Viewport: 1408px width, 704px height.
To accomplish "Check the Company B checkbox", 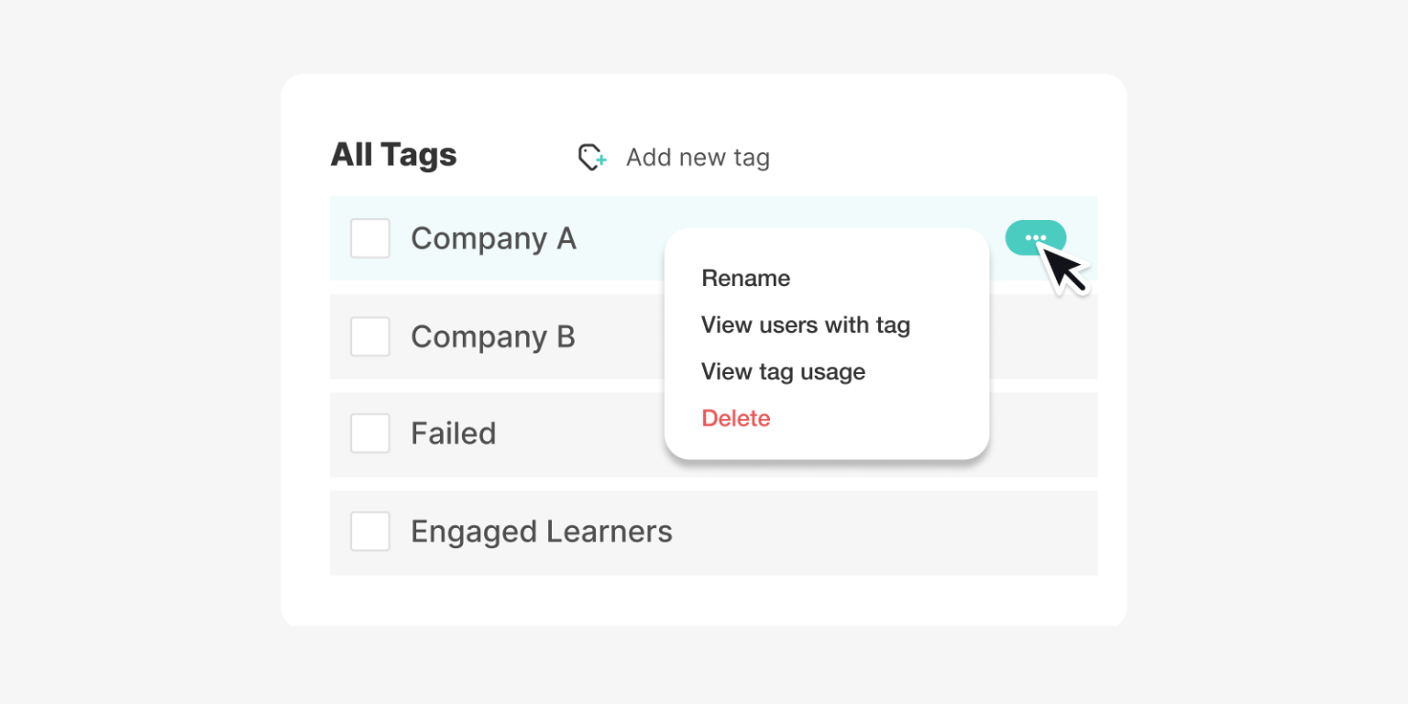I will (369, 336).
